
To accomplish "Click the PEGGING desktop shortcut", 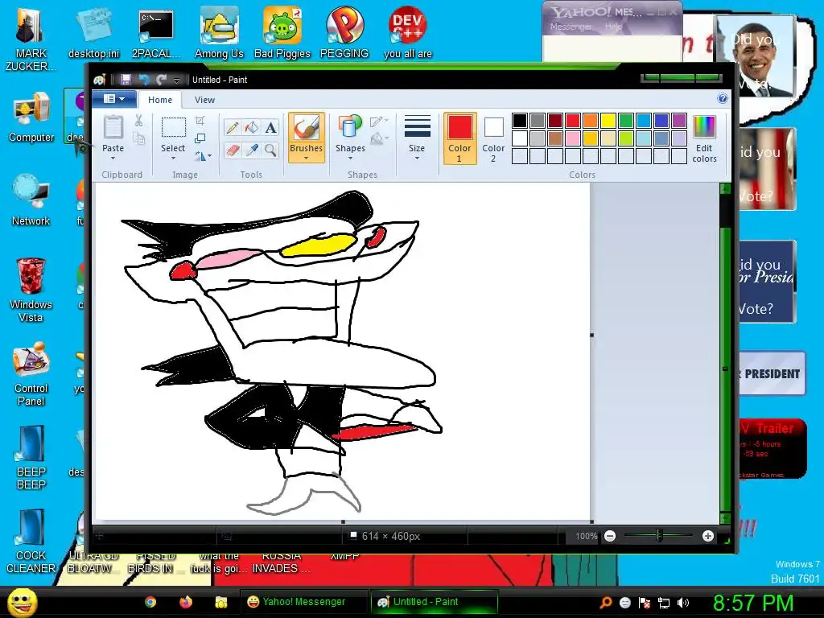I will (x=344, y=32).
